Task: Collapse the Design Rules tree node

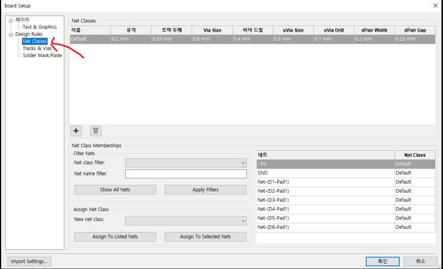Action: click(11, 35)
